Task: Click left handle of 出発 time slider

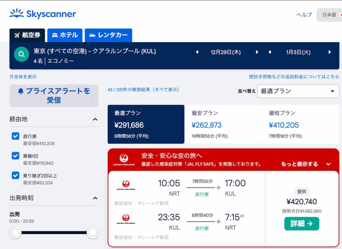Action: coord(15,233)
